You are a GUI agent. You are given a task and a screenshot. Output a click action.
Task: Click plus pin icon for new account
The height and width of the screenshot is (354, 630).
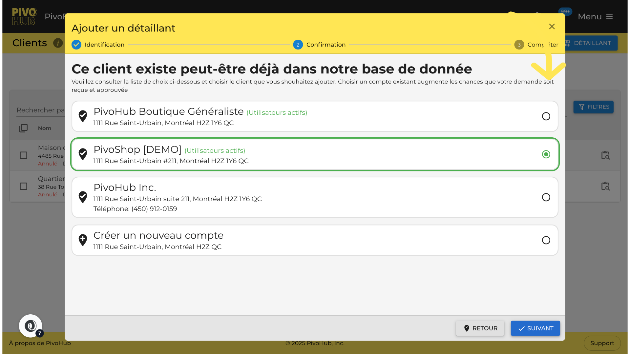point(83,240)
